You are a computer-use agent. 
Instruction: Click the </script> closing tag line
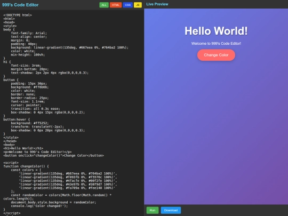click(12, 213)
